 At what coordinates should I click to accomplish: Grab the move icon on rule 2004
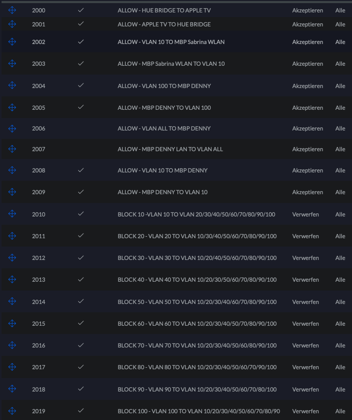[12, 85]
